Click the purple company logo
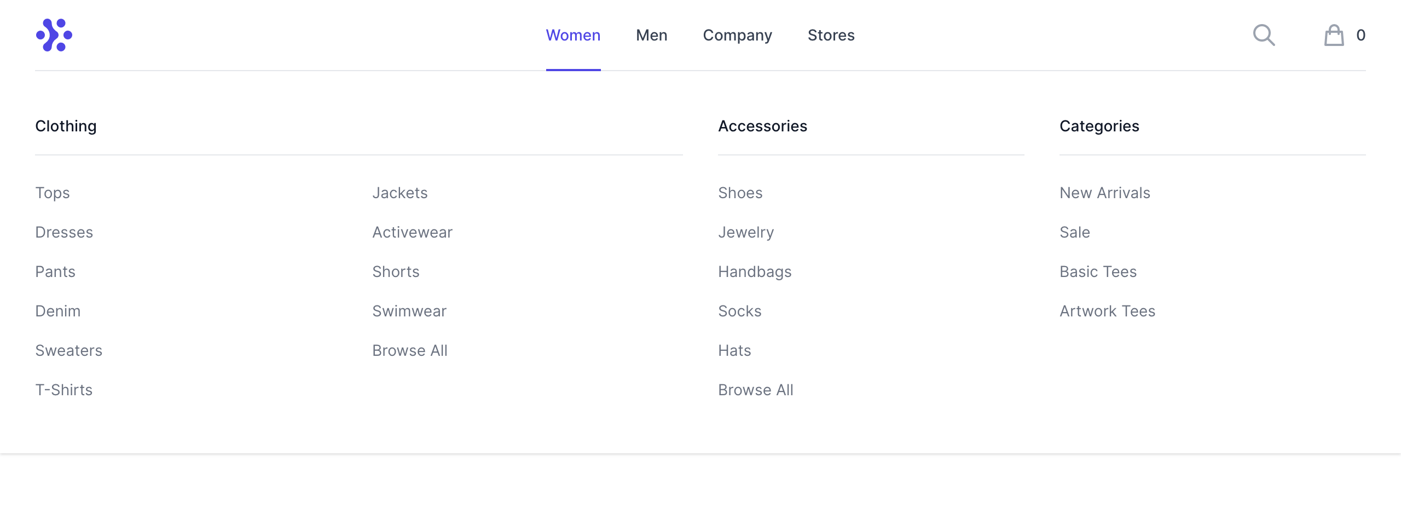The width and height of the screenshot is (1401, 508). 54,35
